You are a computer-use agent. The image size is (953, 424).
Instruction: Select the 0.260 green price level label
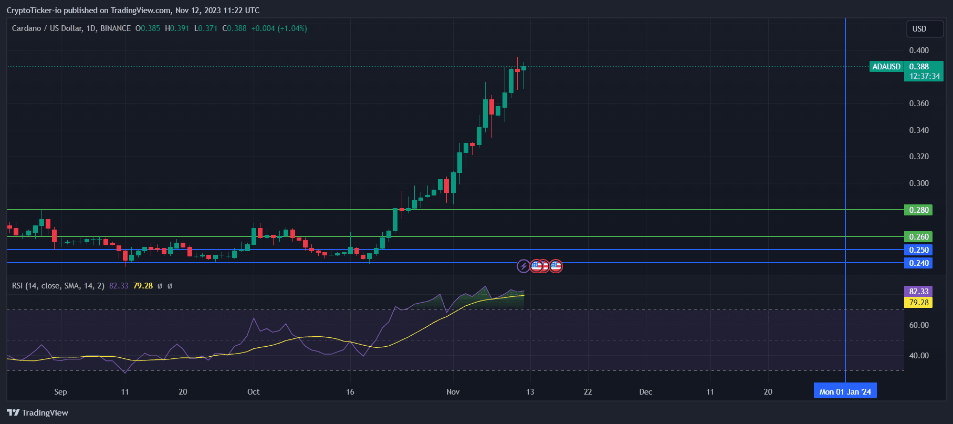point(918,237)
